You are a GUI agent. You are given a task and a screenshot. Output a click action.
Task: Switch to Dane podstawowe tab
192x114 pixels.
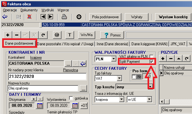tap(19, 43)
